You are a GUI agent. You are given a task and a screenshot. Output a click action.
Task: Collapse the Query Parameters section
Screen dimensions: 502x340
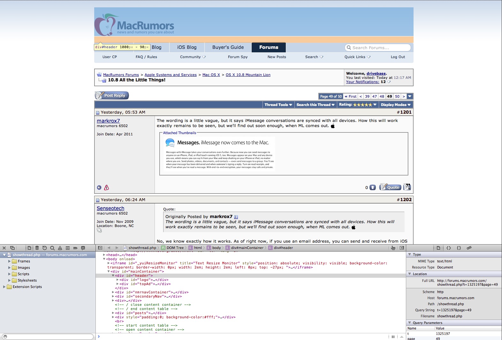pyautogui.click(x=410, y=323)
